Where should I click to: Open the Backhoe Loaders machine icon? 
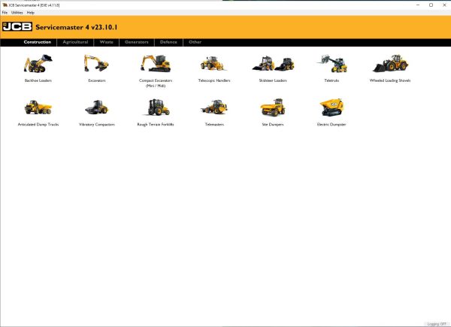pos(38,63)
